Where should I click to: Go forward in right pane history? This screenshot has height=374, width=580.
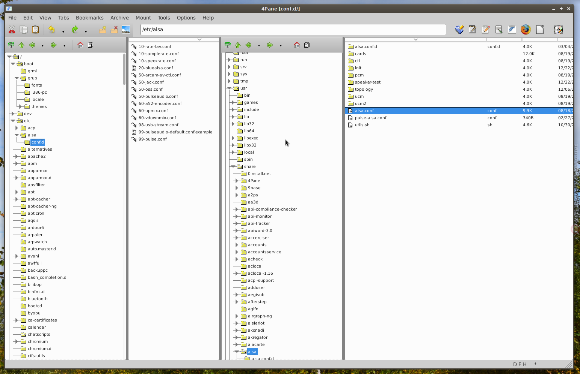(x=270, y=45)
